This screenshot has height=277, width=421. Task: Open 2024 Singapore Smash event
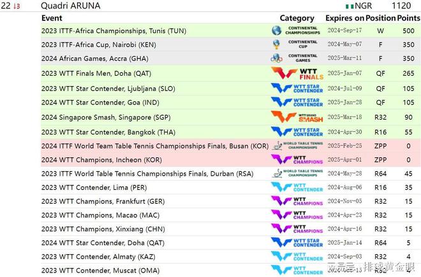click(106, 117)
